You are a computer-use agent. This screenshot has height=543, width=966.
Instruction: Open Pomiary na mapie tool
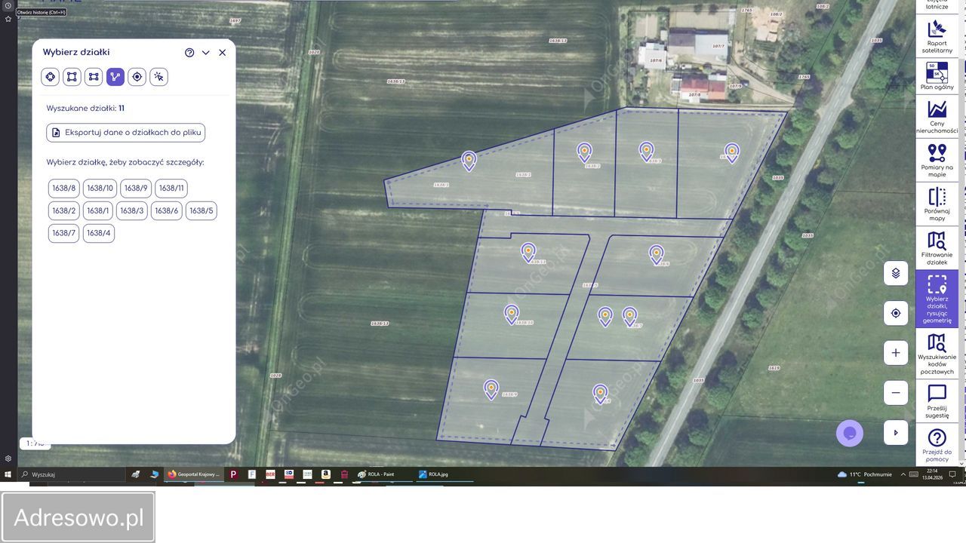pyautogui.click(x=937, y=160)
